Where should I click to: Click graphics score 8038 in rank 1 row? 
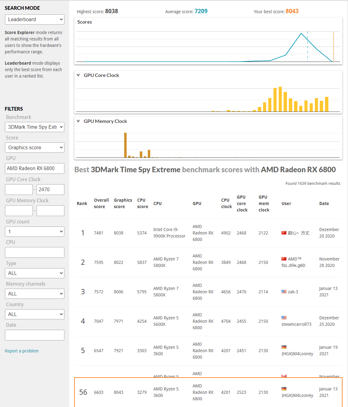pyautogui.click(x=118, y=233)
